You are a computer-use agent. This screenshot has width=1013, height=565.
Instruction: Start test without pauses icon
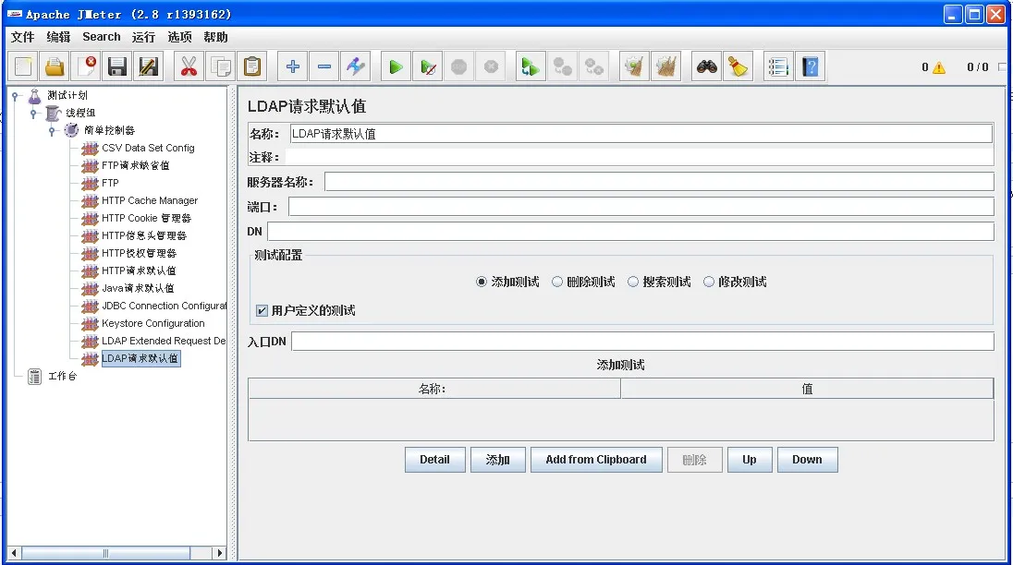click(x=428, y=66)
